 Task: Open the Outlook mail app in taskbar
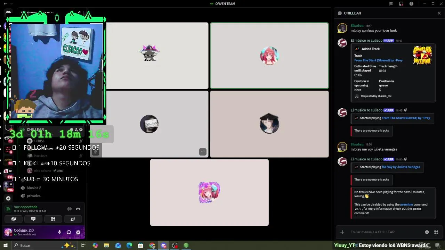point(118,245)
